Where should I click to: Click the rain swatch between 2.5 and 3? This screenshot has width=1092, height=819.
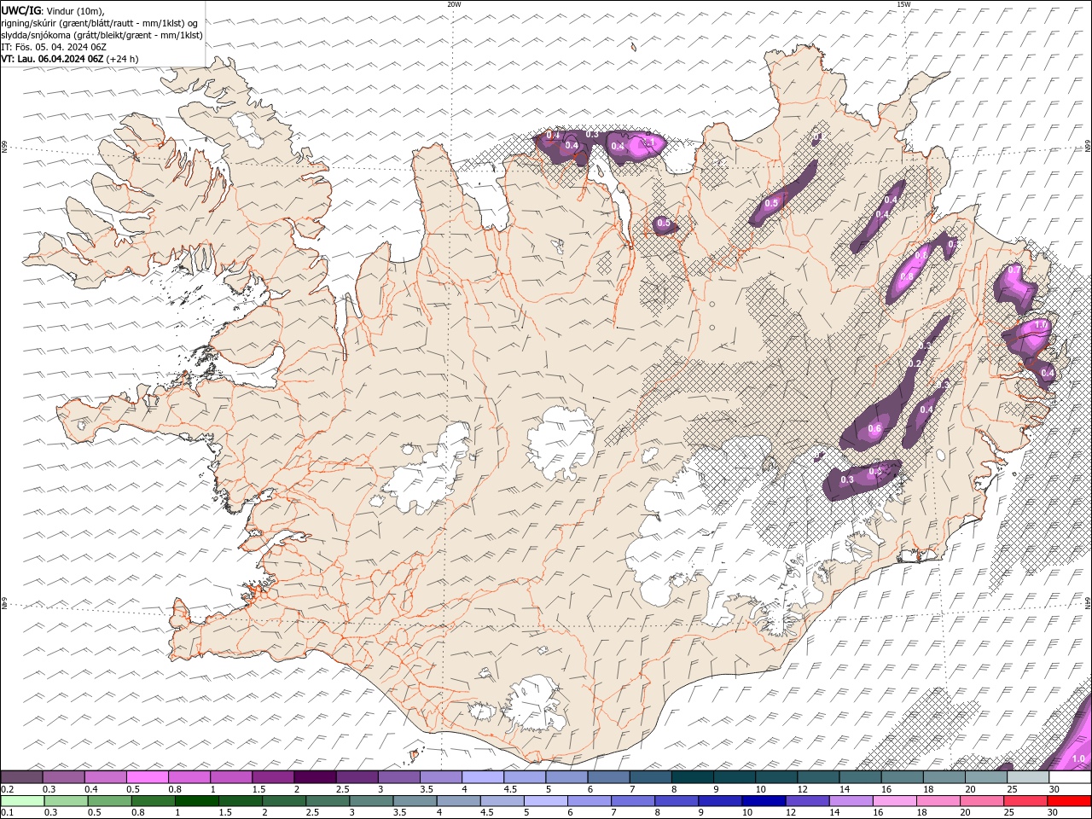(x=327, y=801)
